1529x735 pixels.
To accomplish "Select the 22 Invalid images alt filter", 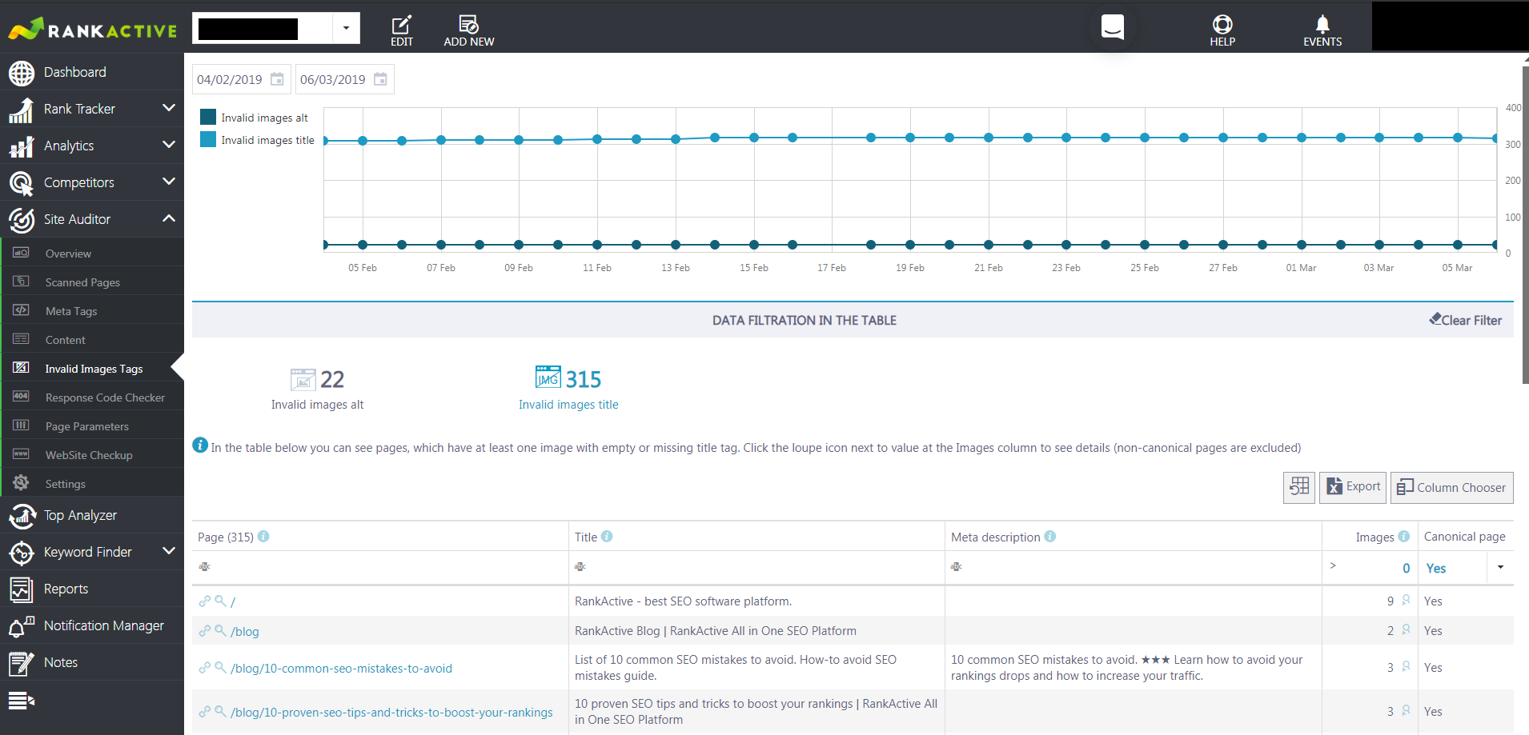I will pos(317,389).
